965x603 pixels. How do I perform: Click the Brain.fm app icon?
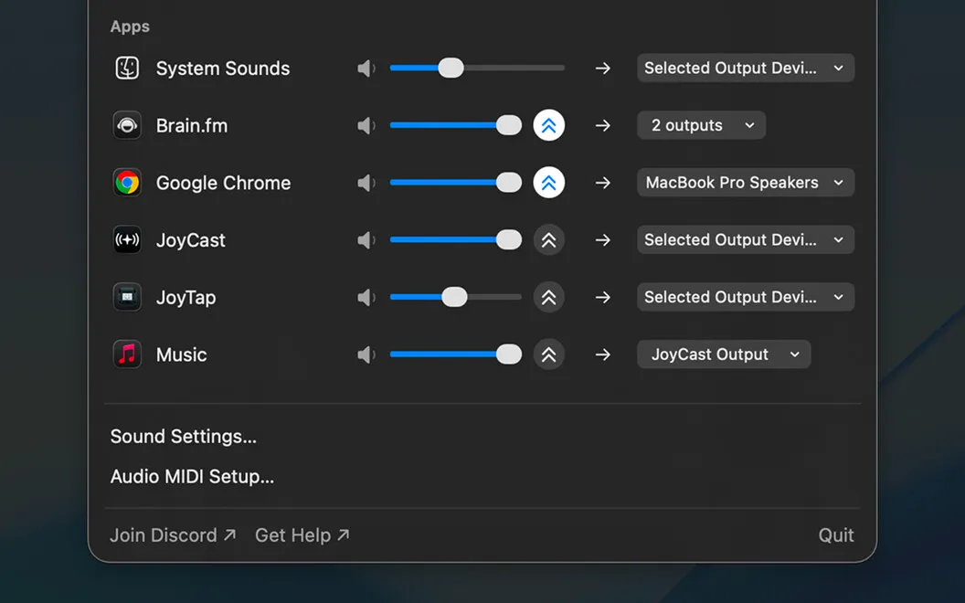127,125
